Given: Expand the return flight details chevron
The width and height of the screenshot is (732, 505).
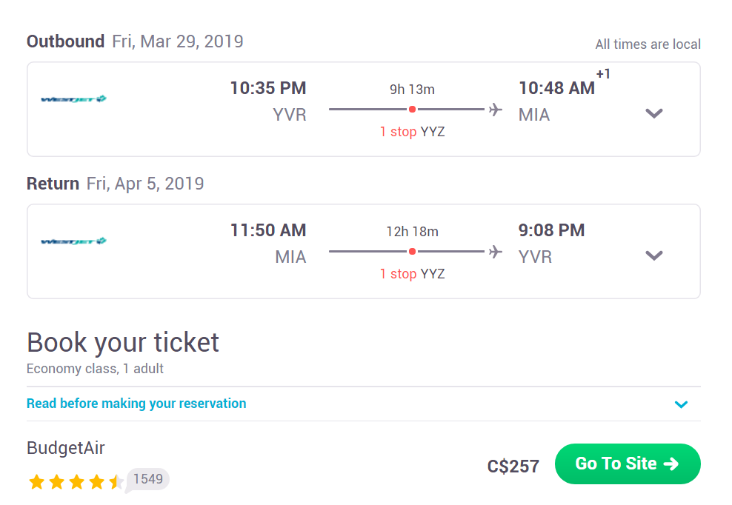Looking at the screenshot, I should (x=654, y=255).
